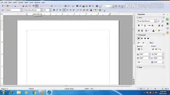The image size is (170, 95).
Task: Click Highlighting color in formatting toolbar
Action: (96, 10)
